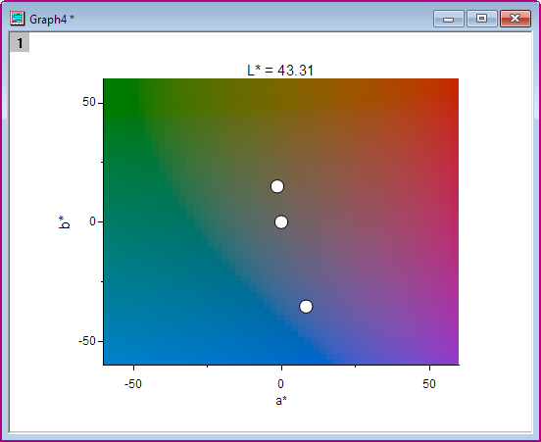Click the y-axis tick label 0
Viewport: 541px width, 442px height.
(92, 221)
